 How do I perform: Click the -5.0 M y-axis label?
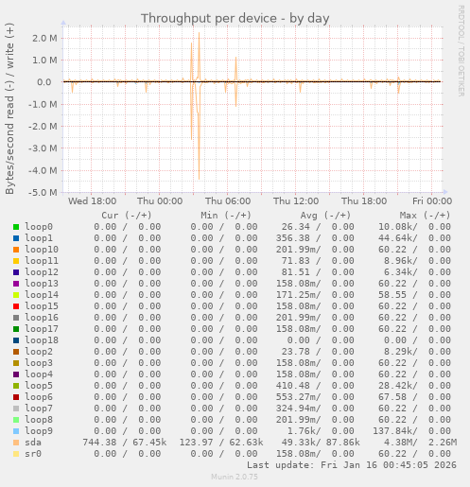point(43,192)
